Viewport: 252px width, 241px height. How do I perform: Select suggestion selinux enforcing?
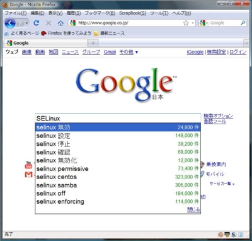tap(118, 201)
